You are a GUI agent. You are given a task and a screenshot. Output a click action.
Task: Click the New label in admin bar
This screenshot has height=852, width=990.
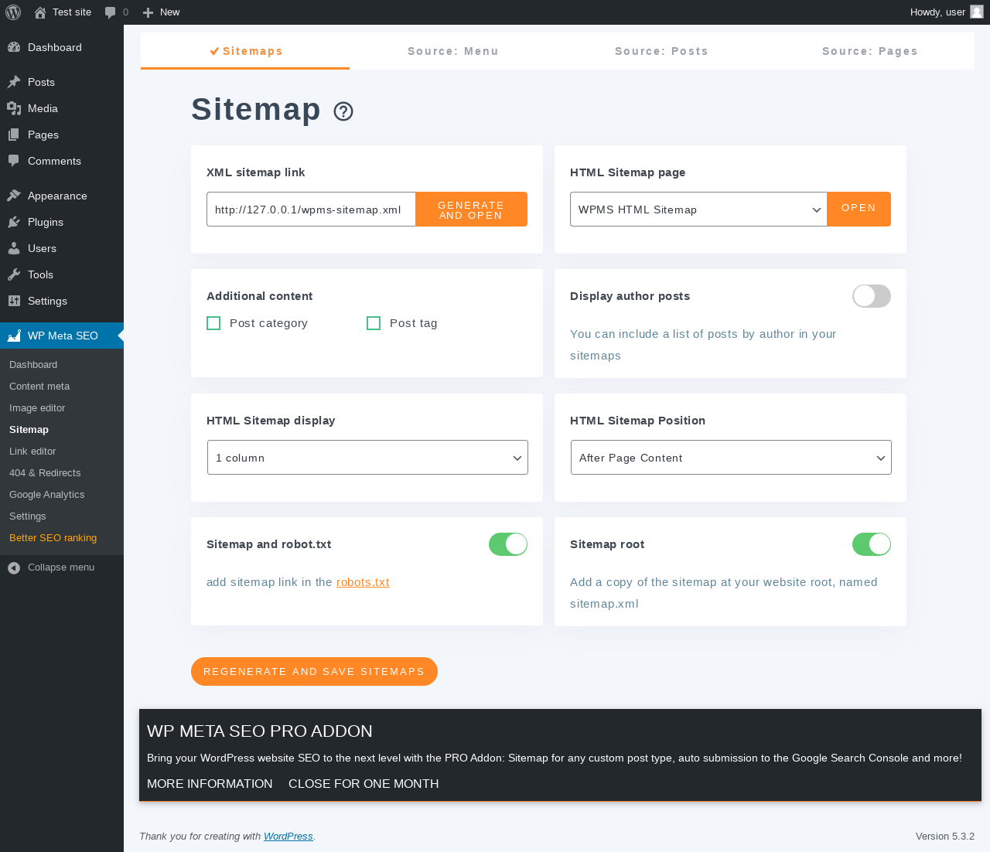coord(169,12)
